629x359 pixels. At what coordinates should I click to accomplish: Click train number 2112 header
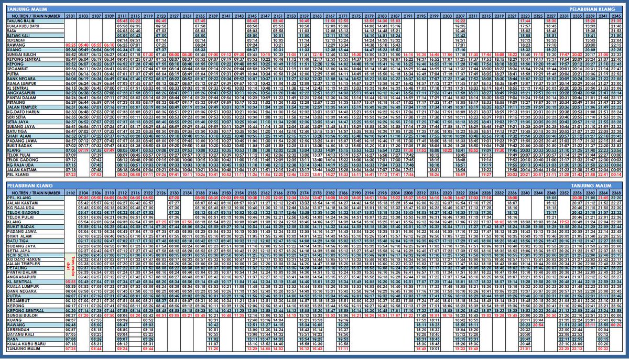pyautogui.click(x=122, y=193)
